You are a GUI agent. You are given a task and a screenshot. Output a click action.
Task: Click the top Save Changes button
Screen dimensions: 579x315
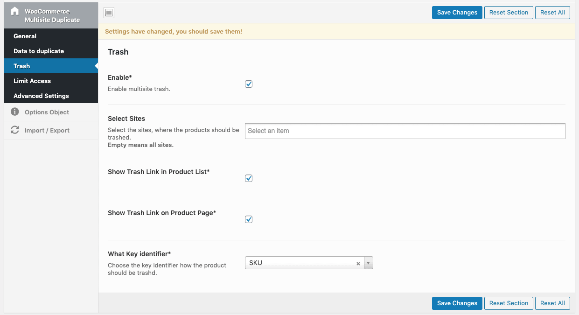(x=457, y=13)
